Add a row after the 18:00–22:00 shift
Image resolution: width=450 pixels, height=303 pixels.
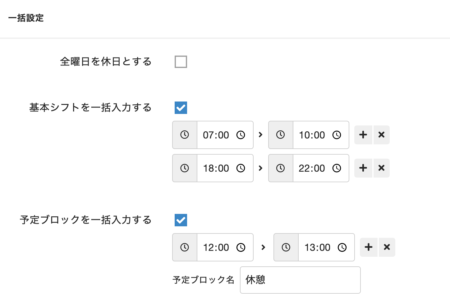(363, 168)
